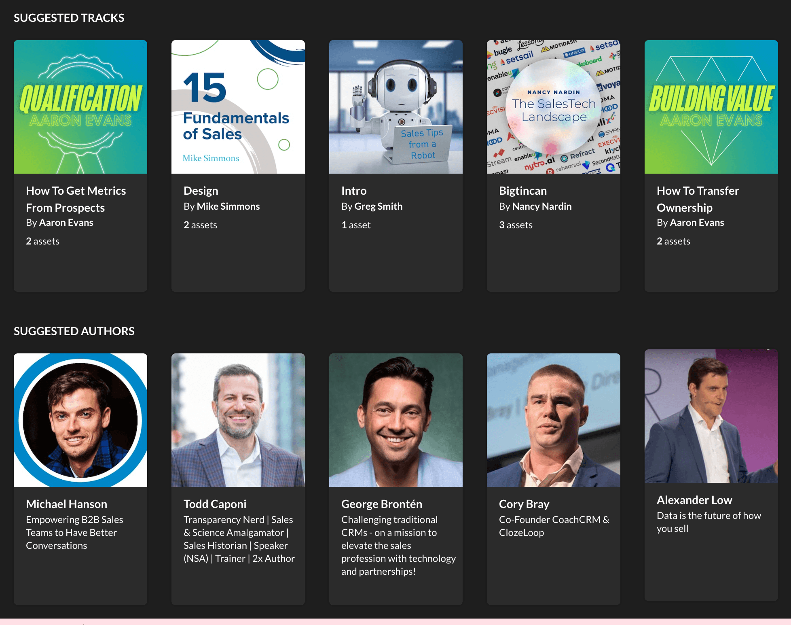
Task: Click How To Transfer Ownership title
Action: click(697, 199)
